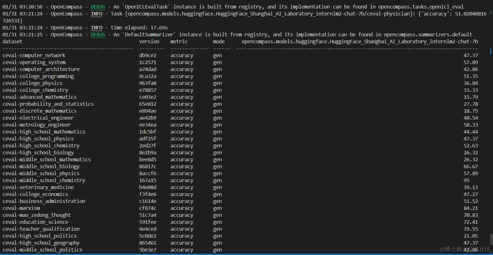Viewport: 493px width, 255px height.
Task: Click version hash a74dad
Action: (148, 69)
